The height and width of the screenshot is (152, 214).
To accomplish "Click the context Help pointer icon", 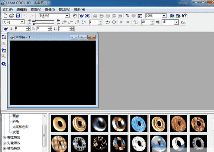I will coord(184,16).
